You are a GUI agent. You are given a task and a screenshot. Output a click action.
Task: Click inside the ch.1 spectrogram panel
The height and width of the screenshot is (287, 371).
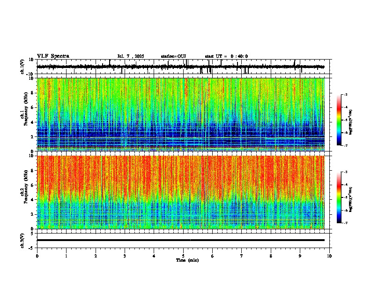coord(181,114)
